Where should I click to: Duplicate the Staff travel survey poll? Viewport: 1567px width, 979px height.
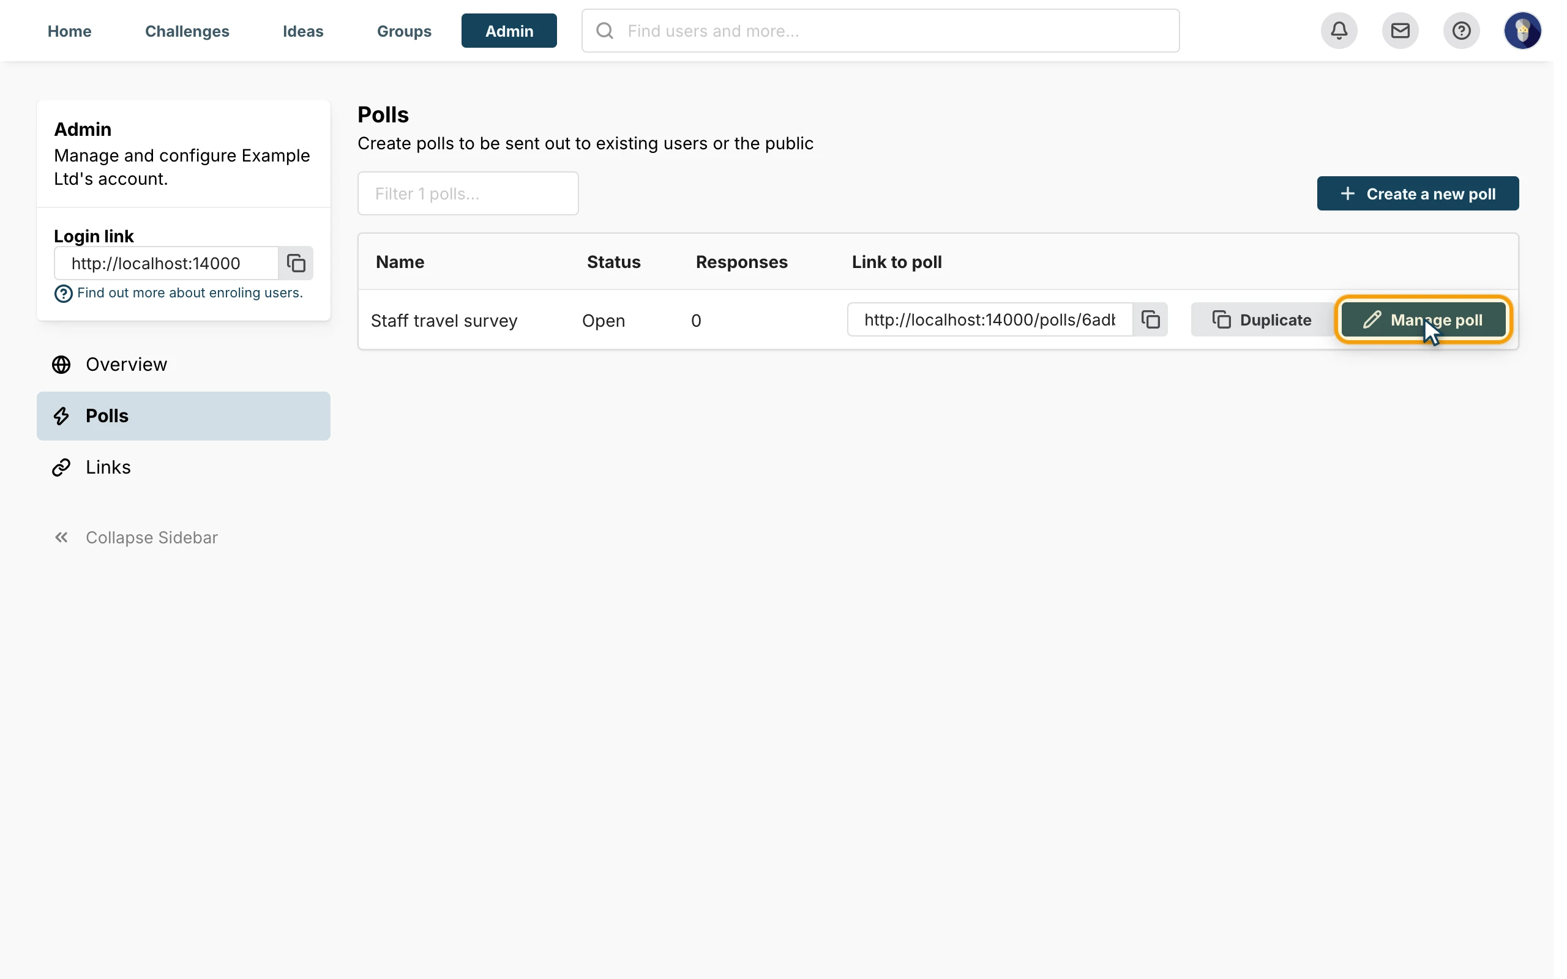point(1263,319)
